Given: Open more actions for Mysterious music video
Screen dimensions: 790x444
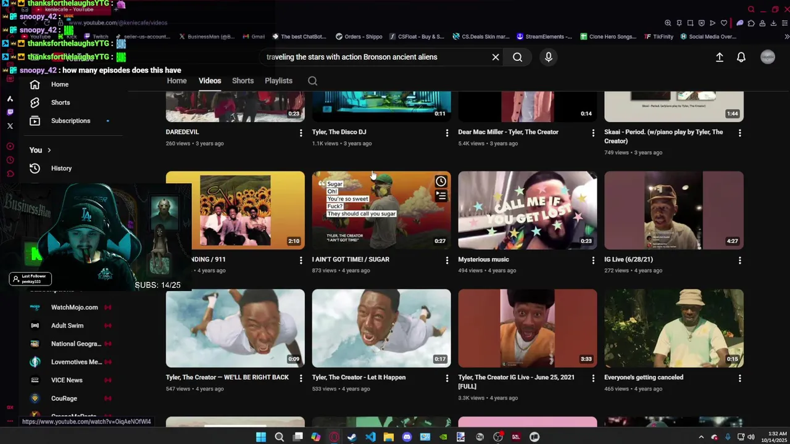Looking at the screenshot, I should [593, 260].
